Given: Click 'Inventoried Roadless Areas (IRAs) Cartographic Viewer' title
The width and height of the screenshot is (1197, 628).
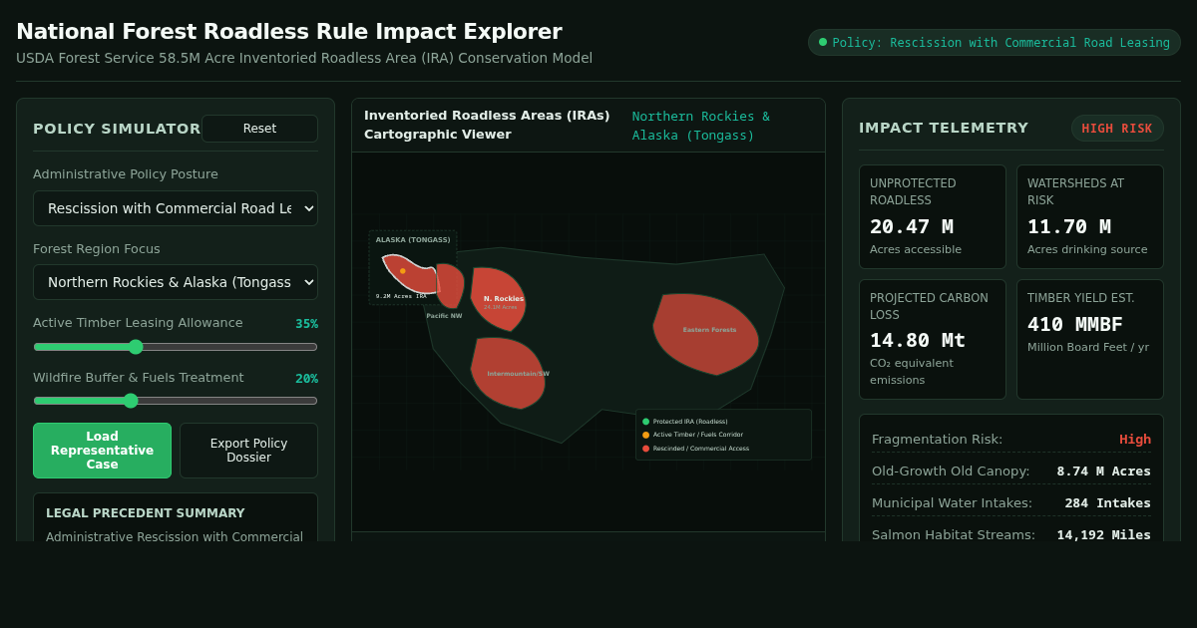Looking at the screenshot, I should [x=487, y=125].
